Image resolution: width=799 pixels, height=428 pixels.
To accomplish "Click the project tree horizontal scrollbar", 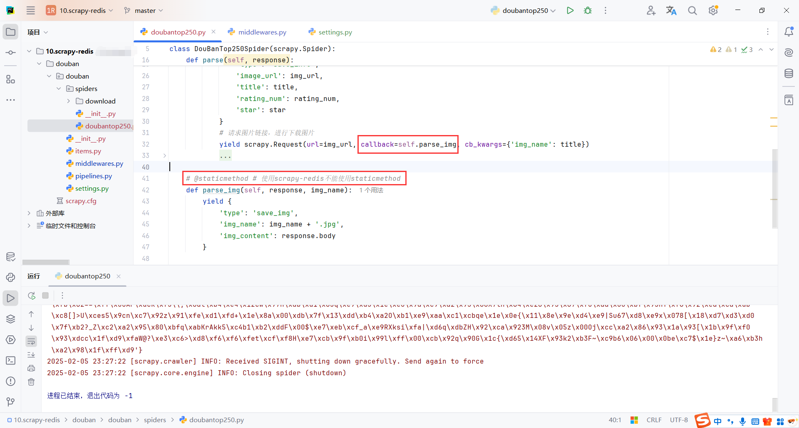I will coord(46,262).
